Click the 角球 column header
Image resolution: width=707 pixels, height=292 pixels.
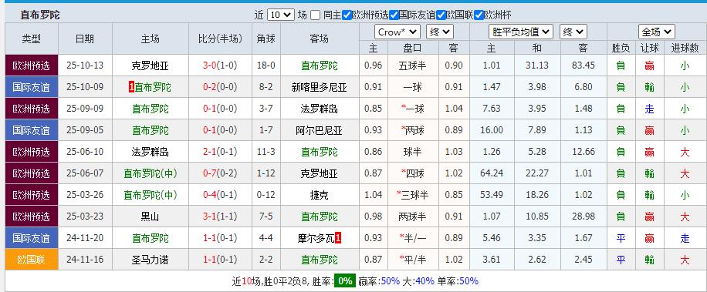click(x=266, y=39)
